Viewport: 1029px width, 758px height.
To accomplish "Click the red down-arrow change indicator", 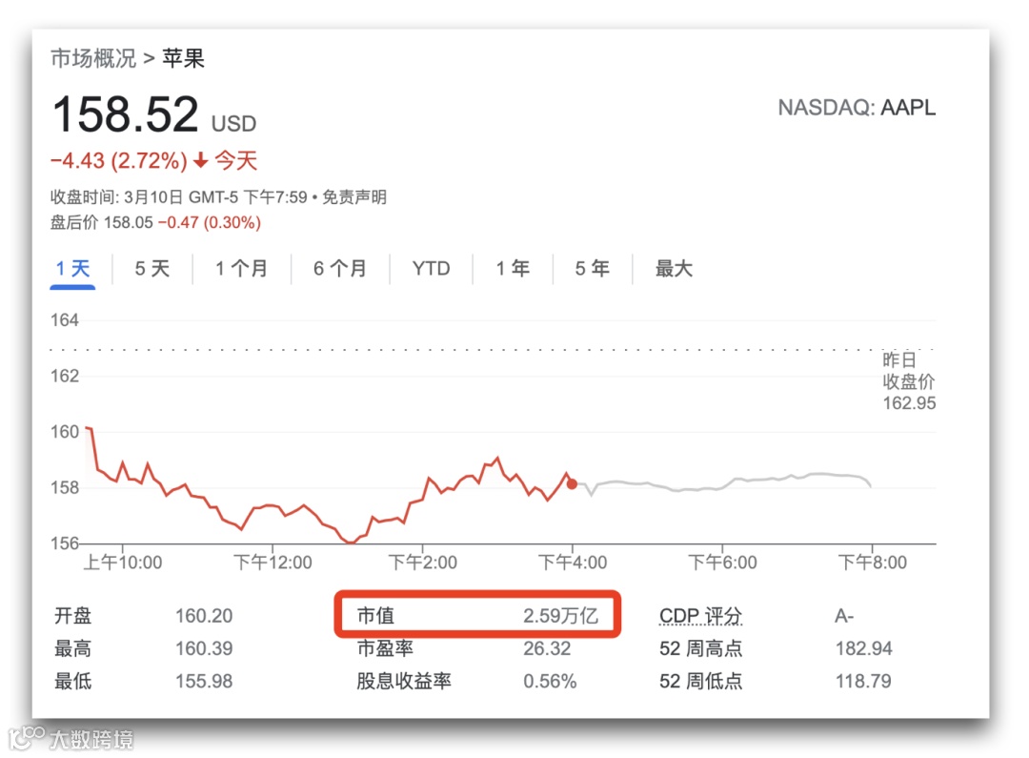I will [x=201, y=159].
